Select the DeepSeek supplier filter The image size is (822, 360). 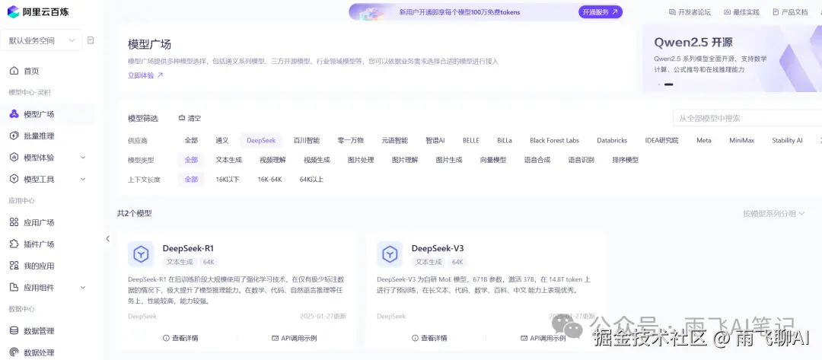point(261,141)
